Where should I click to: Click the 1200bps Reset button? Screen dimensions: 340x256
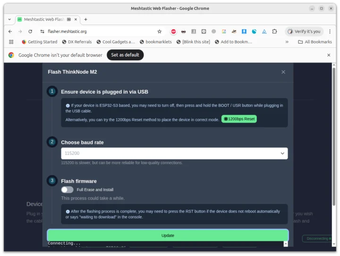coord(239,119)
